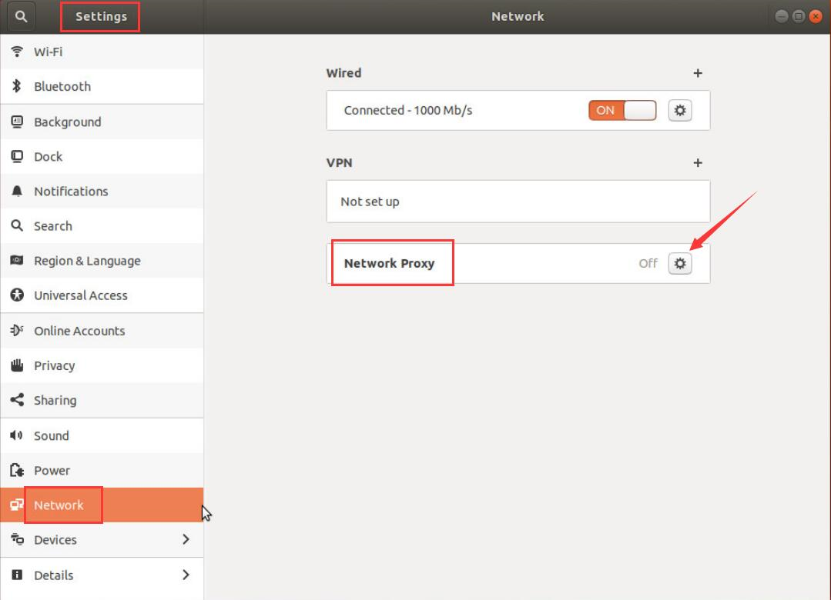Open the Background settings panel
Image resolution: width=831 pixels, height=600 pixels.
[67, 122]
